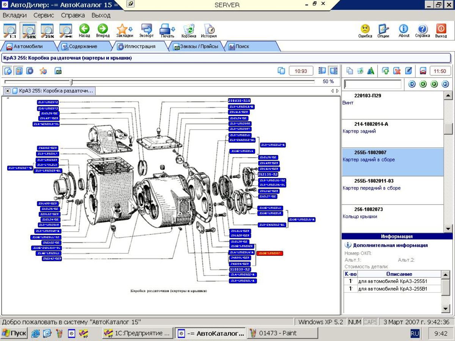
Task: Close the КрАЗ 255 illustration document tab
Action: point(8,91)
